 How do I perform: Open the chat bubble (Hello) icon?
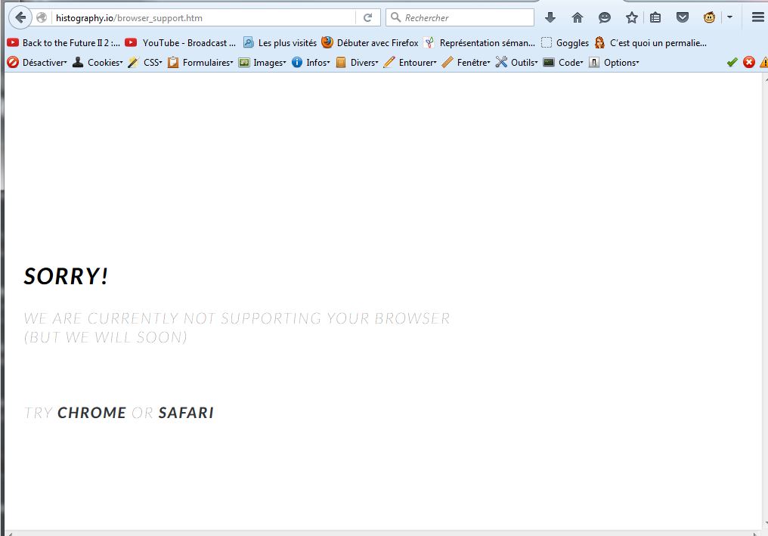pyautogui.click(x=605, y=18)
